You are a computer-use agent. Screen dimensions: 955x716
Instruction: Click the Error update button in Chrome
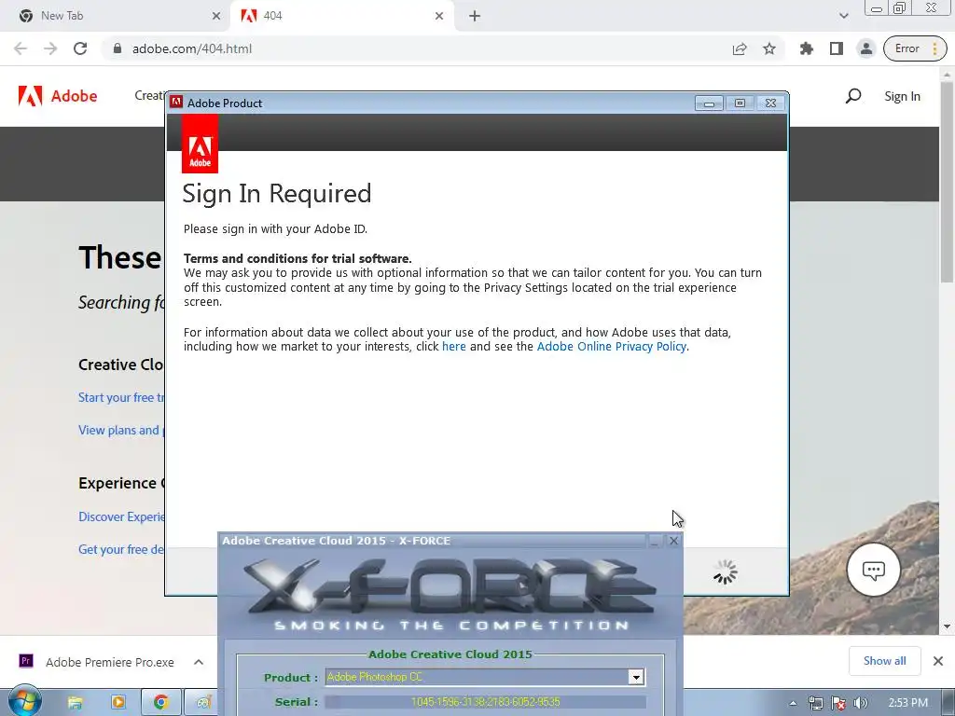click(907, 48)
